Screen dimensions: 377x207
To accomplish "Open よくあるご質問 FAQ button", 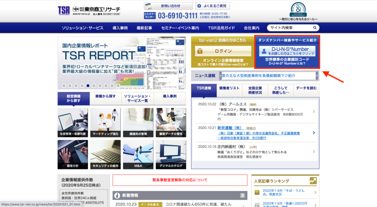I will [212, 6].
